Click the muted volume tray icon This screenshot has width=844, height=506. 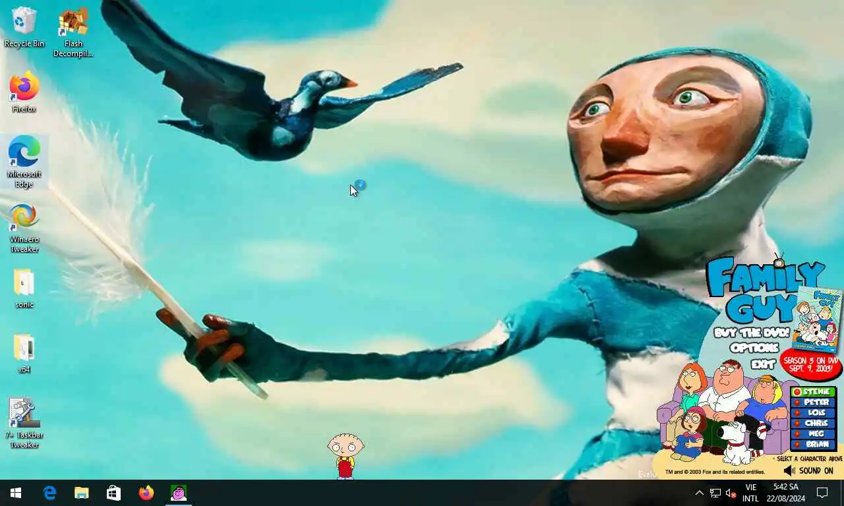(731, 493)
